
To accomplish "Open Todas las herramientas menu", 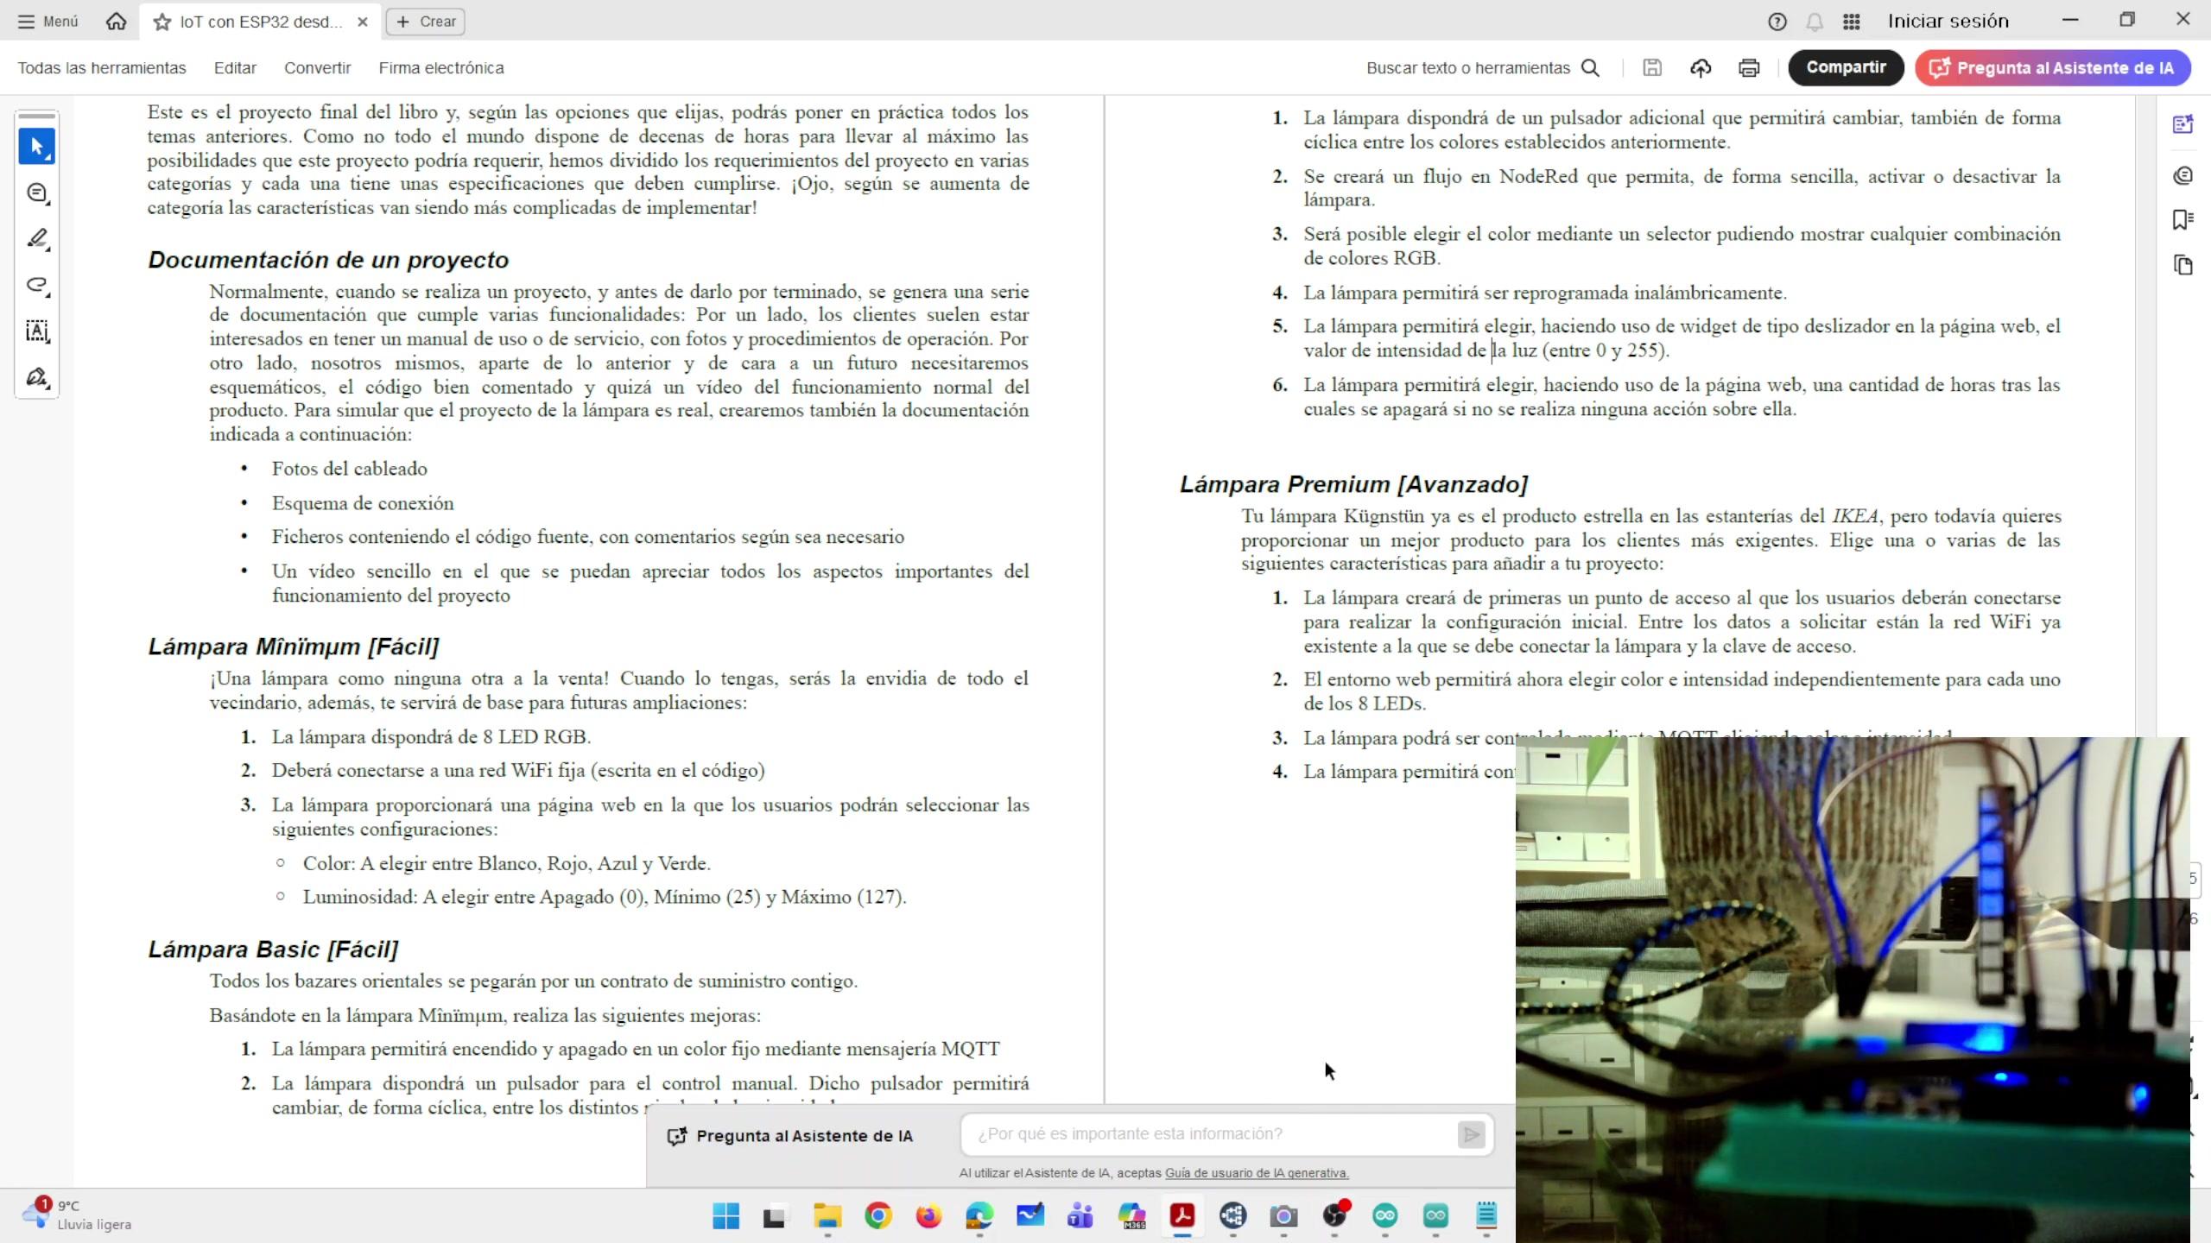I will [101, 68].
